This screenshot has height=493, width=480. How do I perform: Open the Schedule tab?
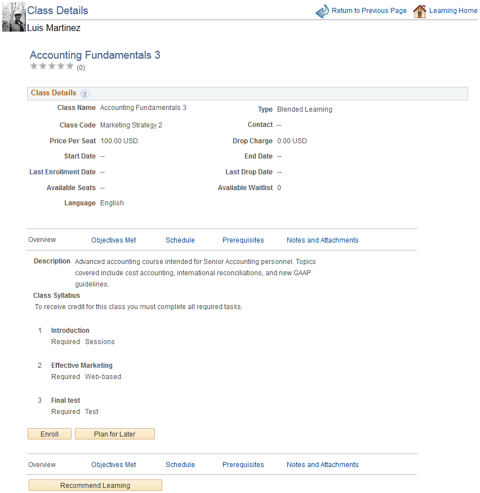[180, 240]
